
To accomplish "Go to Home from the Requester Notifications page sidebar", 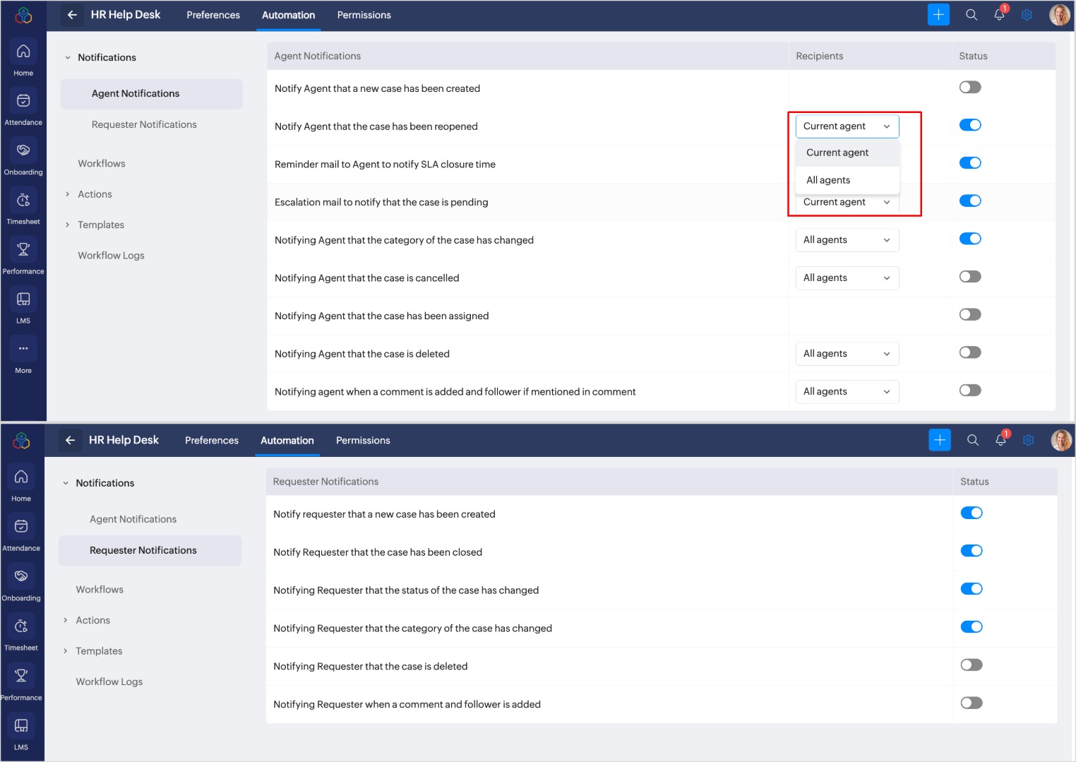I will [x=21, y=484].
